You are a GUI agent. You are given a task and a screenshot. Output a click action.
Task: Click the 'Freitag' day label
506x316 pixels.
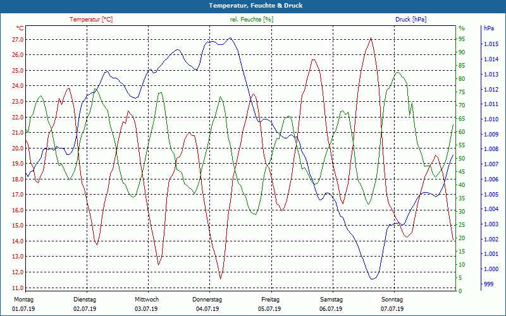271,300
